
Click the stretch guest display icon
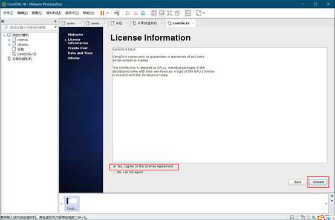[198, 13]
